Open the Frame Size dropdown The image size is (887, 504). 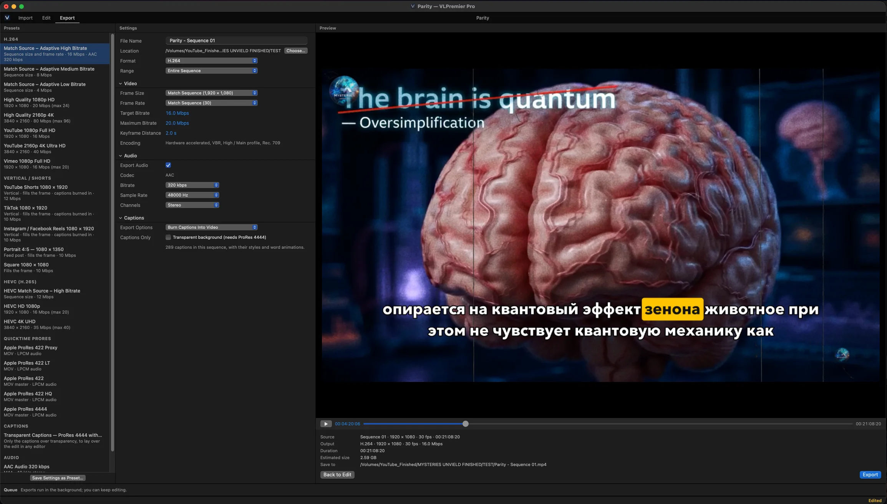coord(211,93)
